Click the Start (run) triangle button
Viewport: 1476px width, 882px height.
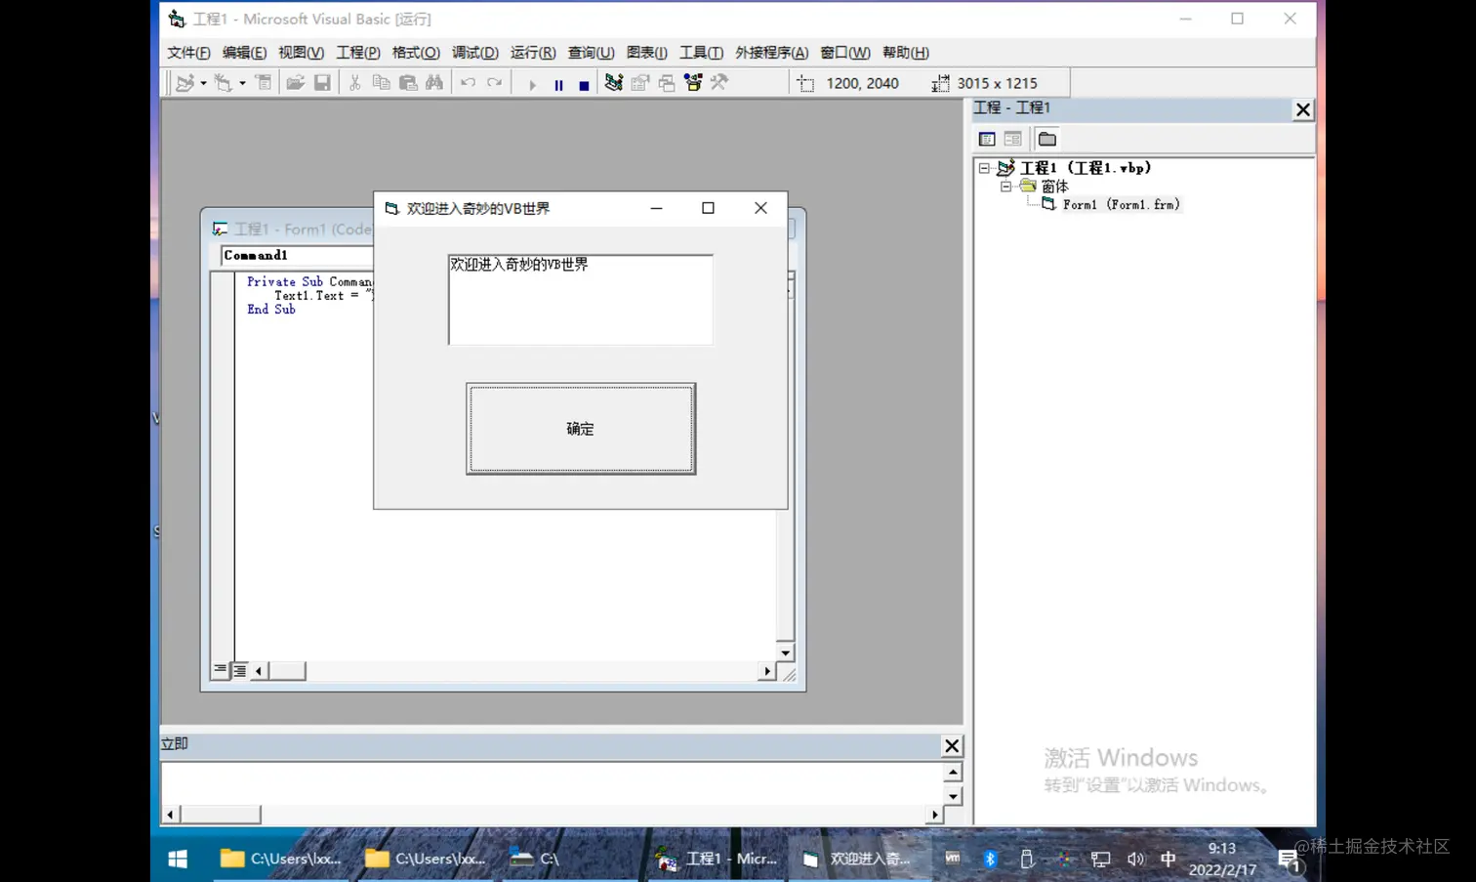[x=532, y=84]
